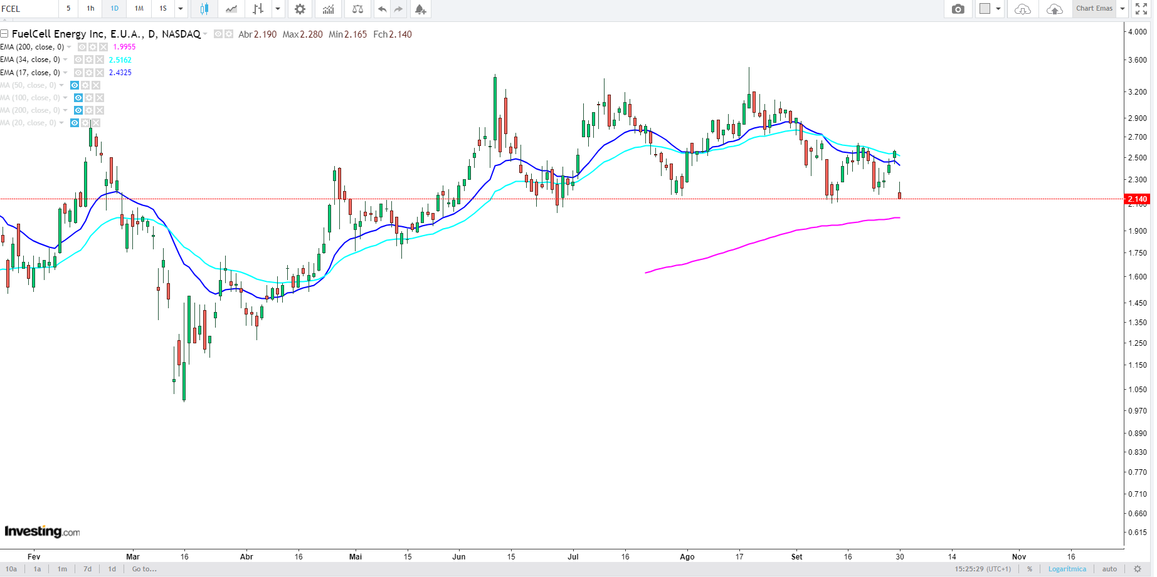Image resolution: width=1157 pixels, height=577 pixels.
Task: Toggle visibility of MA (50, close, 0)
Action: (75, 85)
